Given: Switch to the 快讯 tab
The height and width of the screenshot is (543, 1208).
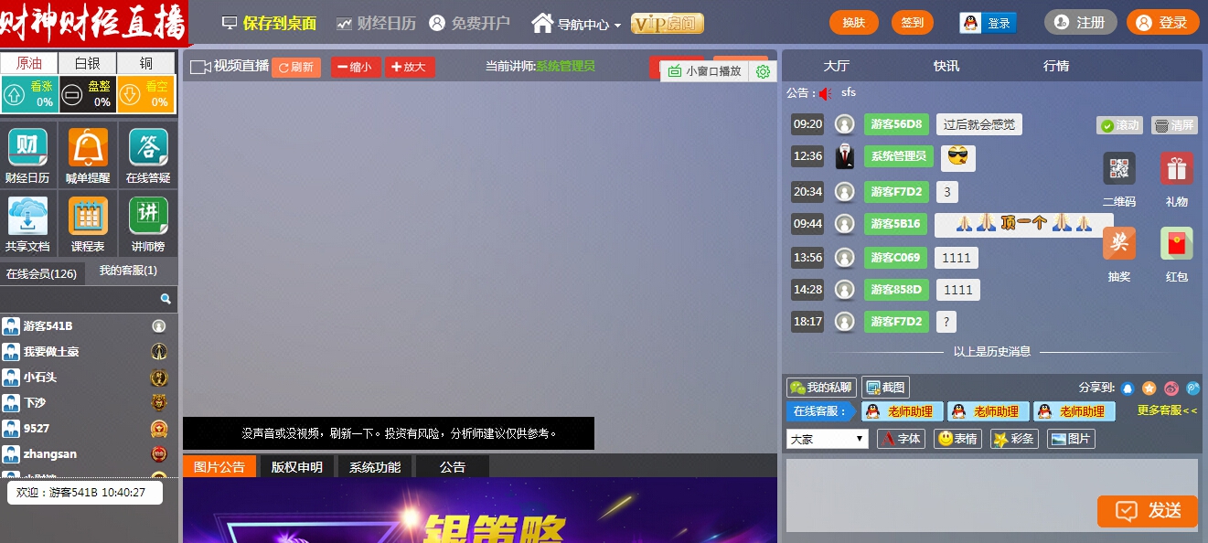Looking at the screenshot, I should point(946,66).
